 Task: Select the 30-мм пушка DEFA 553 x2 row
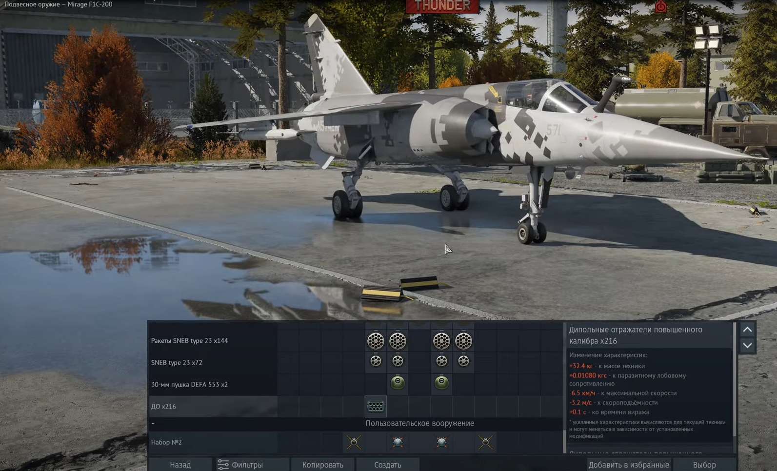[x=356, y=384]
